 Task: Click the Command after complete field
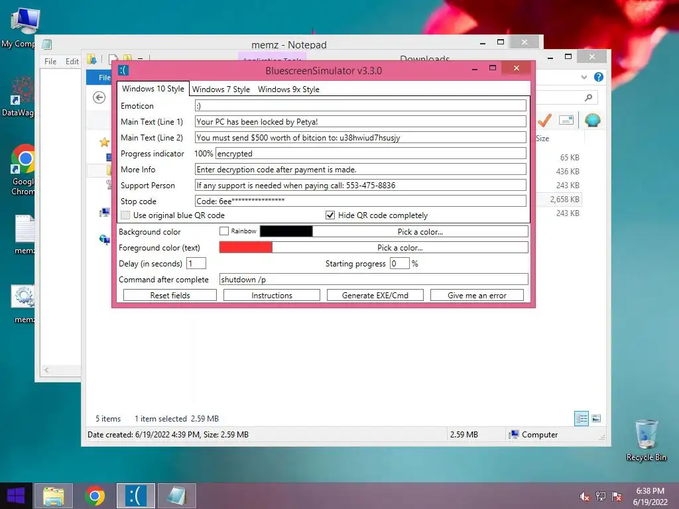374,279
